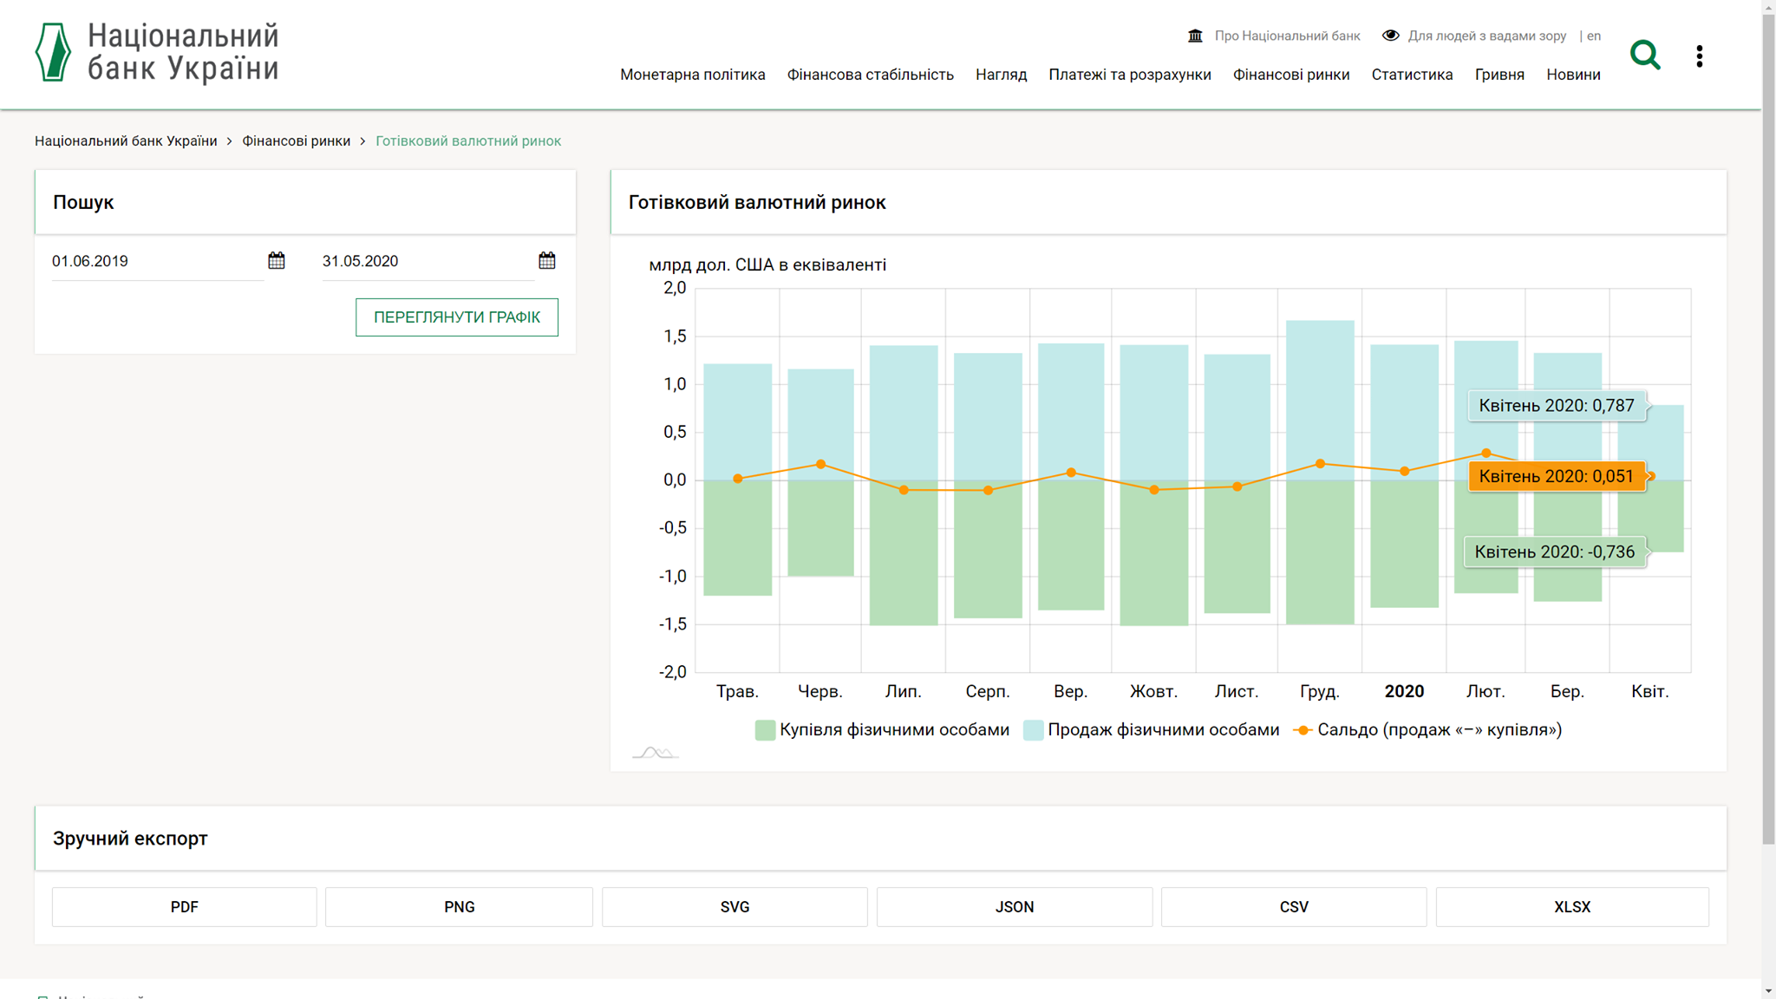Click the end date field 31.05.2020
This screenshot has width=1776, height=999.
pyautogui.click(x=428, y=261)
